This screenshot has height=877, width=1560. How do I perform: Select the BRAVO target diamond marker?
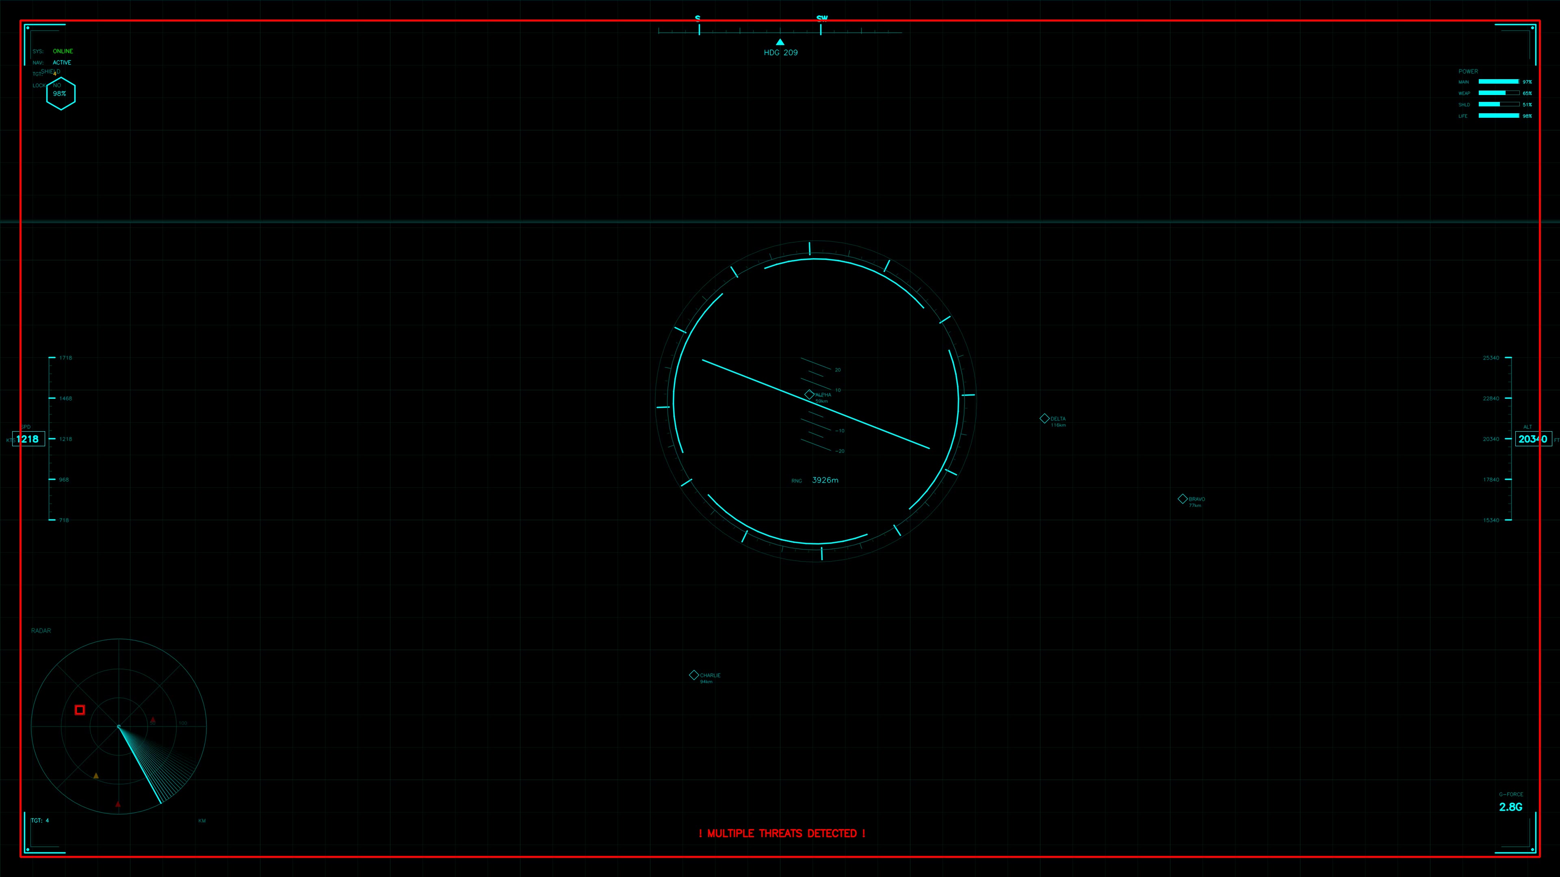(1183, 499)
